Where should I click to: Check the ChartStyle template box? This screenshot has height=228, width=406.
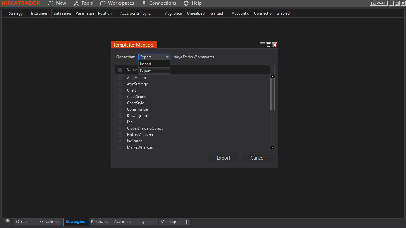(120, 103)
